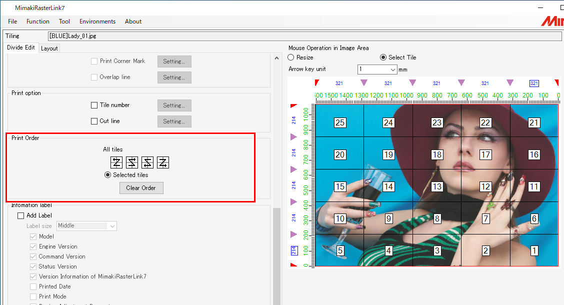Select the Resize radio button
This screenshot has width=564, height=305.
coord(290,57)
